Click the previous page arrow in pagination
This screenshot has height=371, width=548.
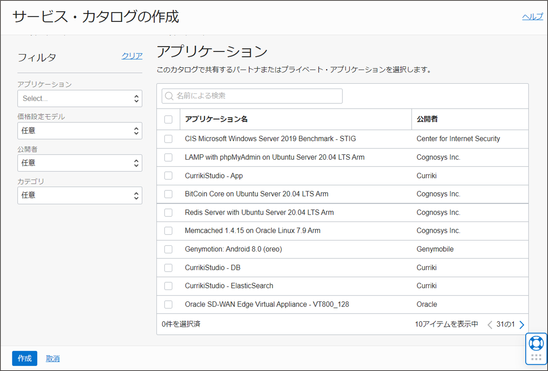click(490, 325)
